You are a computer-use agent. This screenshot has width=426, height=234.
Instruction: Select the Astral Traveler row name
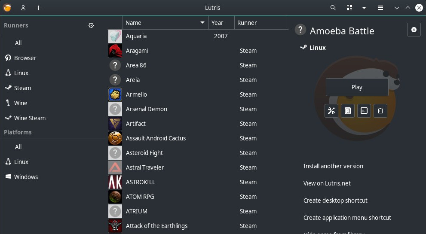(x=145, y=167)
